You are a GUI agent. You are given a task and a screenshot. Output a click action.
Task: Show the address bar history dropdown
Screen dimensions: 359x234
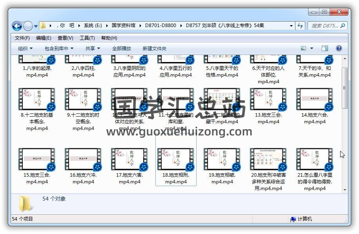(x=291, y=26)
